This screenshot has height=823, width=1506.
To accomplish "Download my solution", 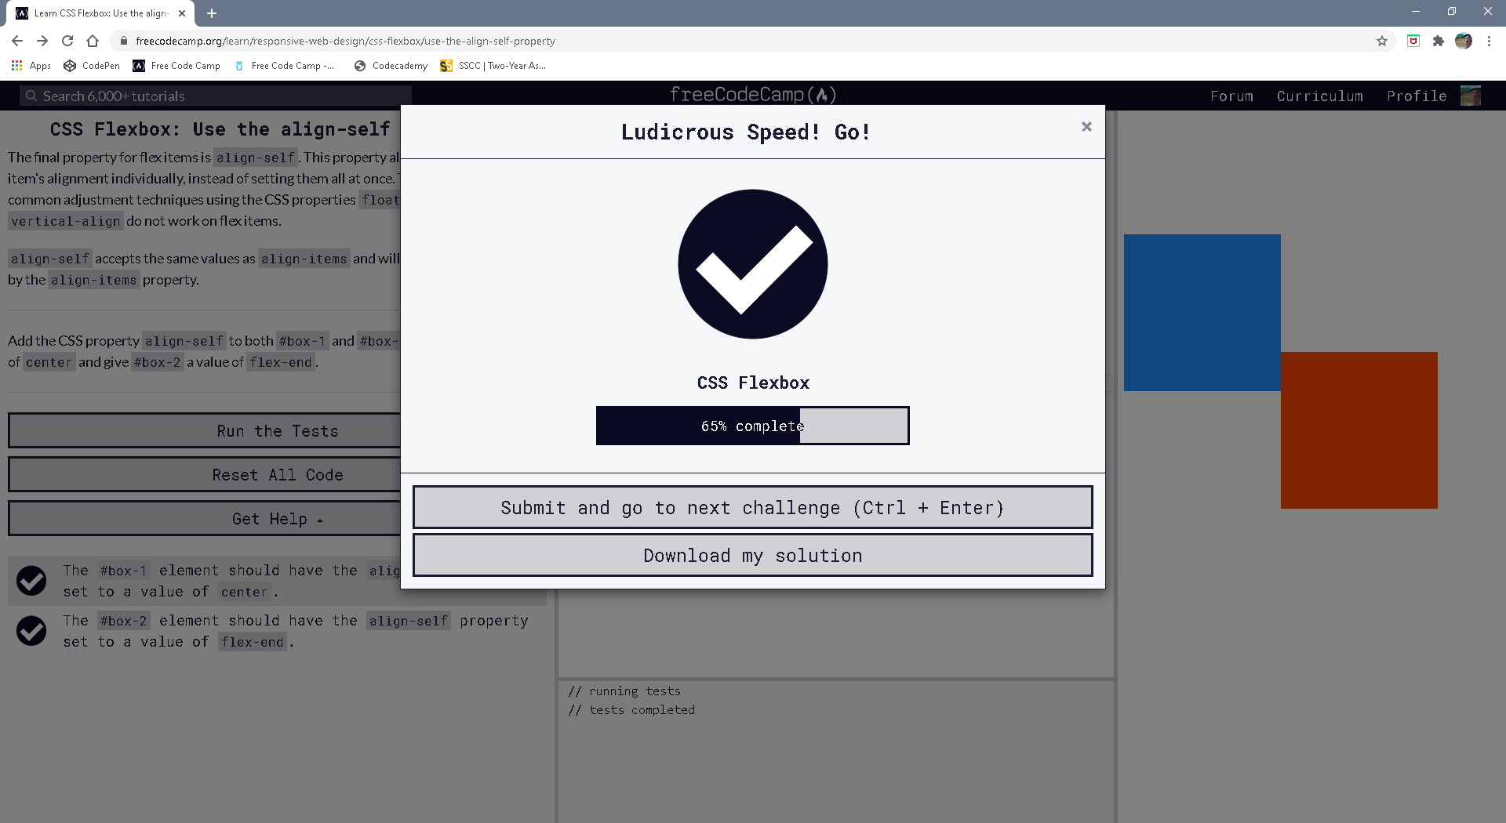I will pyautogui.click(x=752, y=555).
